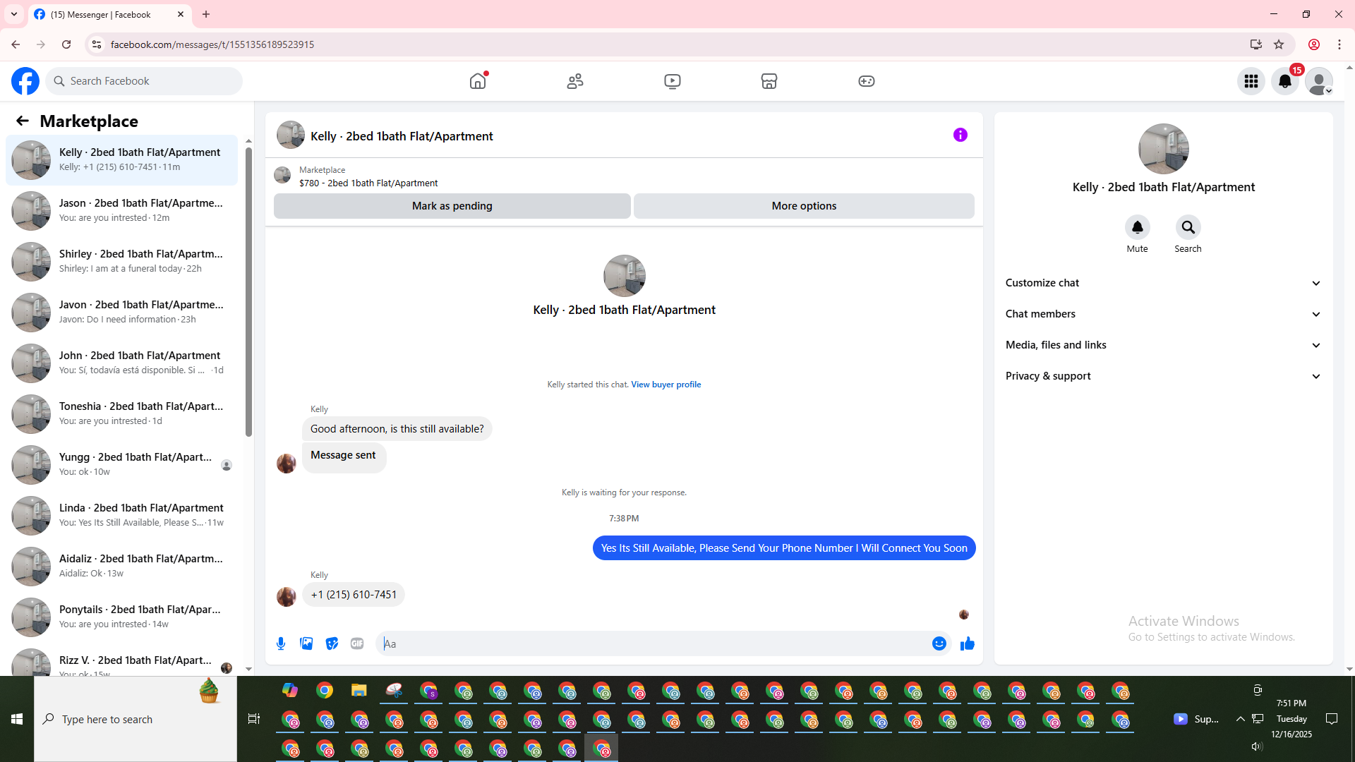Open the Marketplace storefront icon
The height and width of the screenshot is (762, 1355).
[769, 81]
